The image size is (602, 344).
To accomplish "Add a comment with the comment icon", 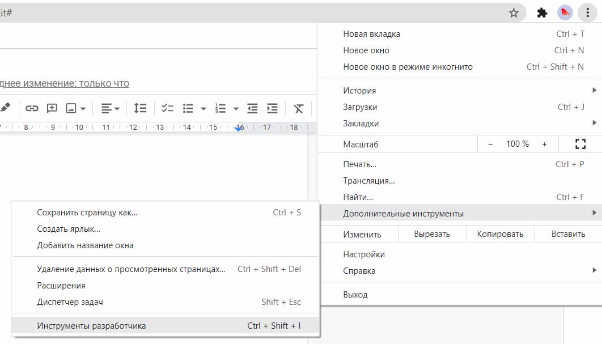I will pos(52,108).
